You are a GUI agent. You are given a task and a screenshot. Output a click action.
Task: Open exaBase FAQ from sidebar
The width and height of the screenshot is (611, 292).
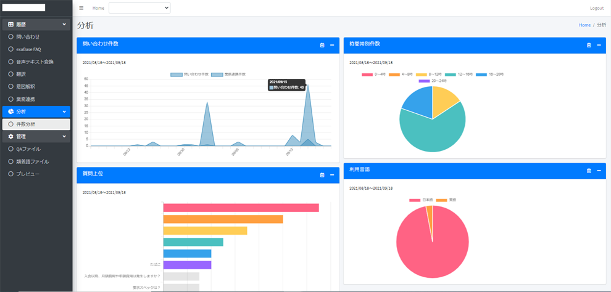[x=28, y=49]
